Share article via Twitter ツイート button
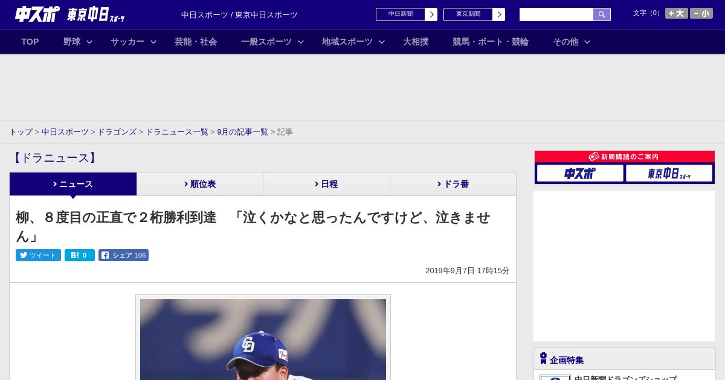This screenshot has width=725, height=380. tap(38, 255)
